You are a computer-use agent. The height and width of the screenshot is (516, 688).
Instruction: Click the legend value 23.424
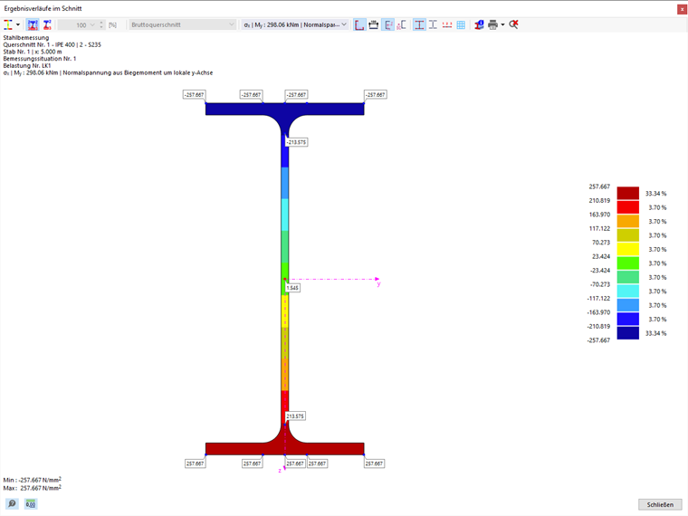[x=601, y=256]
